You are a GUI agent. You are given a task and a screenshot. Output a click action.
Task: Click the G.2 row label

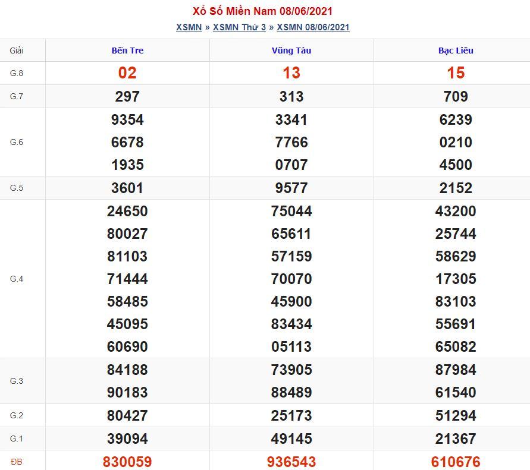[x=17, y=416]
